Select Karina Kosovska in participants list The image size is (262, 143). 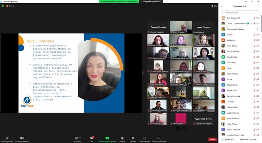[240, 96]
